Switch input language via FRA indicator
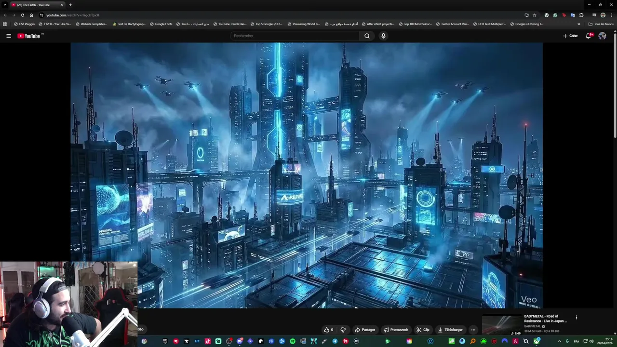Screen dimensions: 617x347 pos(577,341)
